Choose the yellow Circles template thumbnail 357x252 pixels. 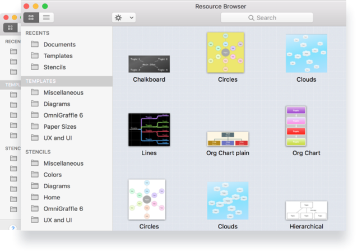coord(225,53)
